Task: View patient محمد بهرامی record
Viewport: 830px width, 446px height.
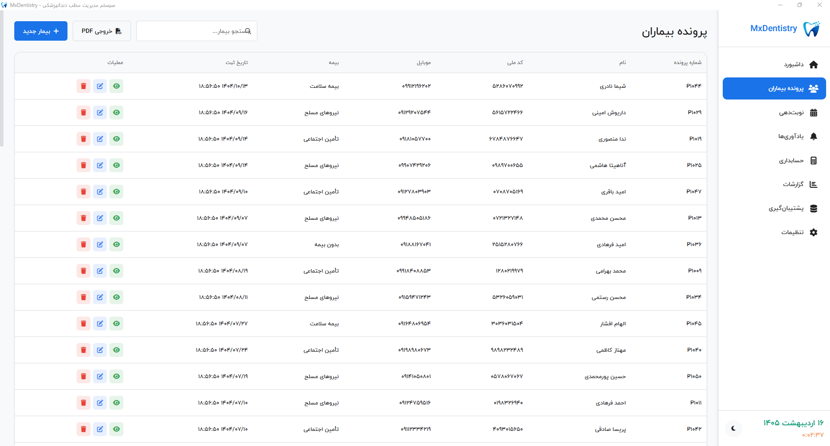Action: pos(116,271)
